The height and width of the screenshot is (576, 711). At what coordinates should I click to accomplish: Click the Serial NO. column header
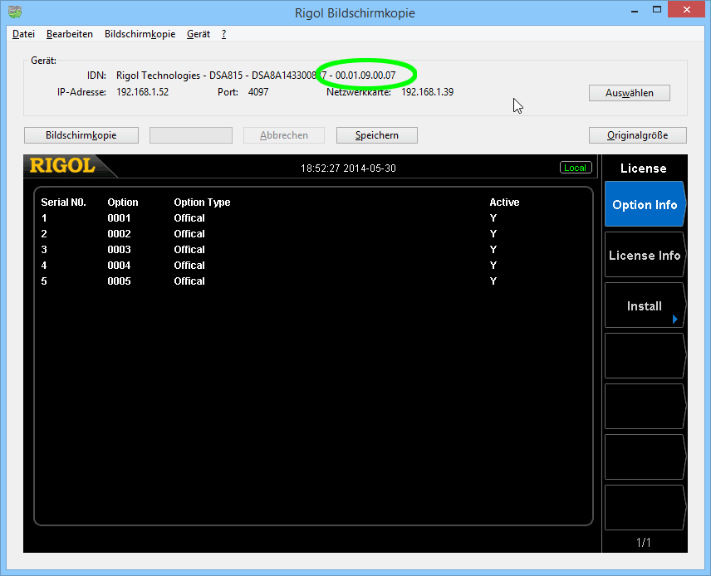pyautogui.click(x=63, y=203)
